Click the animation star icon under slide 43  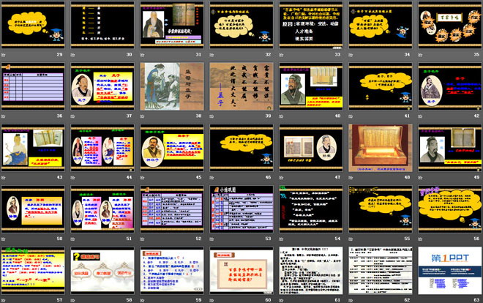click(x=4, y=178)
